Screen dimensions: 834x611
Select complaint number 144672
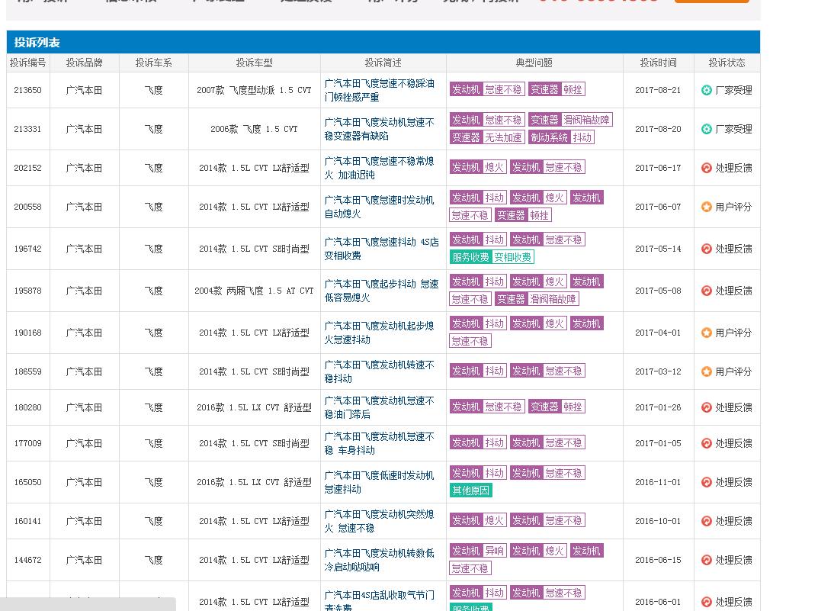(x=27, y=560)
